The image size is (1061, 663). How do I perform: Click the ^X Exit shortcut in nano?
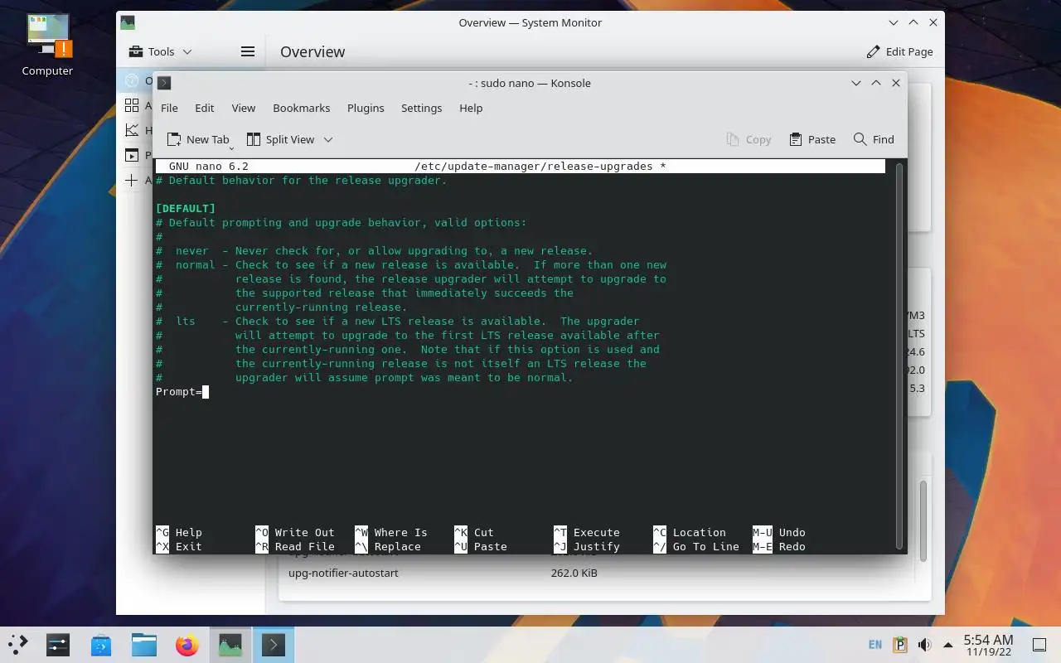179,547
